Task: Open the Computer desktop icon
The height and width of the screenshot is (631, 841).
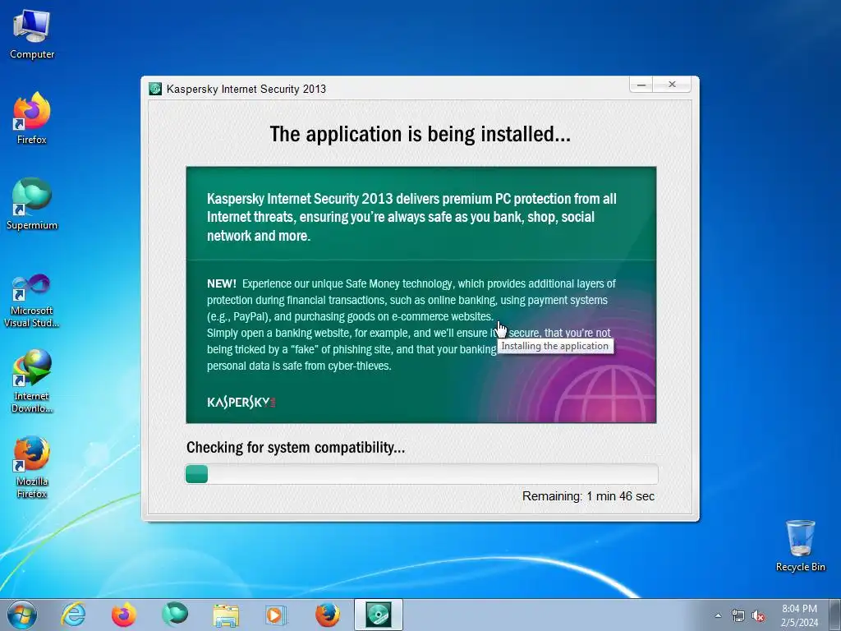Action: pyautogui.click(x=32, y=35)
